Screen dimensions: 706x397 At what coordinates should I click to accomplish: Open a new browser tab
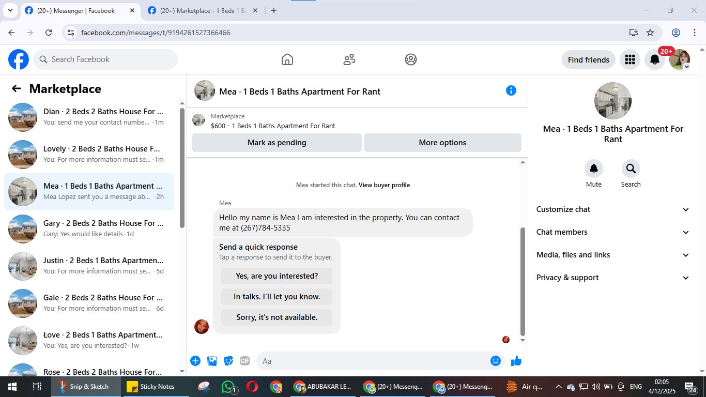[274, 10]
